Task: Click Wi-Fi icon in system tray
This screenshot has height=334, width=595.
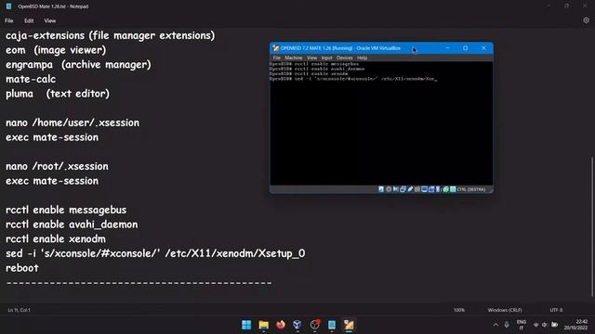Action: click(535, 325)
